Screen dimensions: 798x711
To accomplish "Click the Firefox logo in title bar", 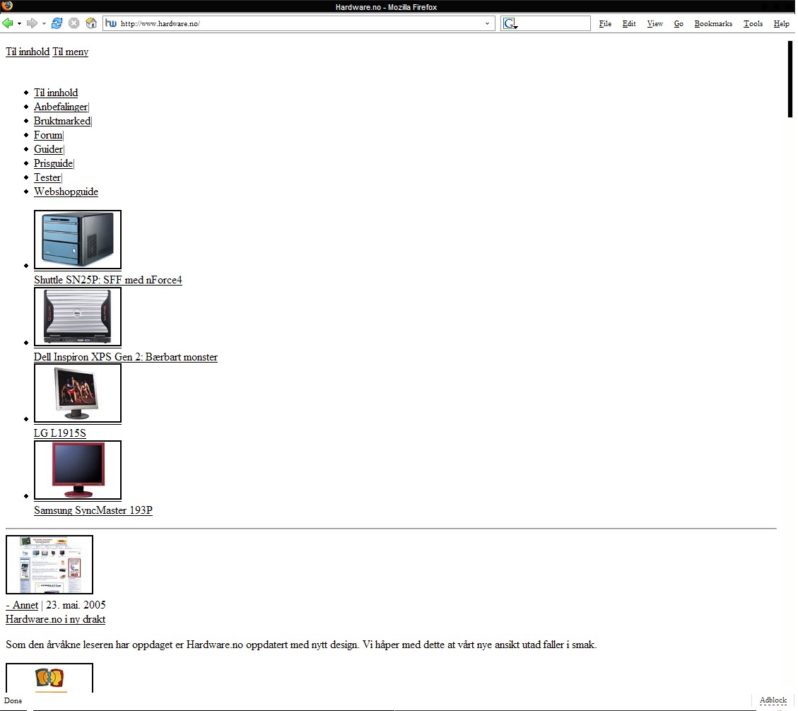I will pos(6,6).
